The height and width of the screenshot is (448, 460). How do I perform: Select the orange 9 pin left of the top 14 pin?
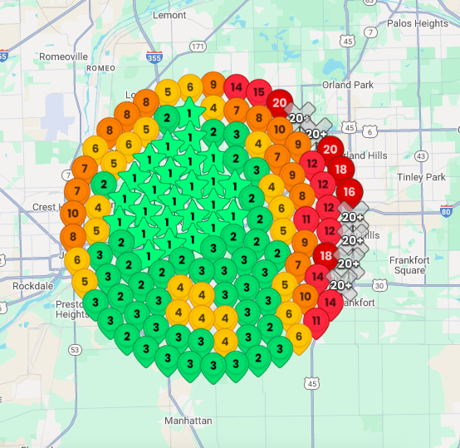(x=213, y=85)
